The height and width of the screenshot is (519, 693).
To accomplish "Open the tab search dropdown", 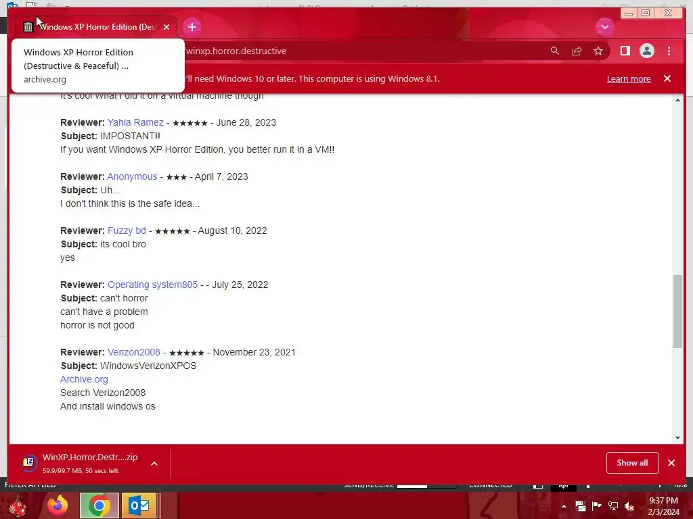I will pyautogui.click(x=604, y=27).
